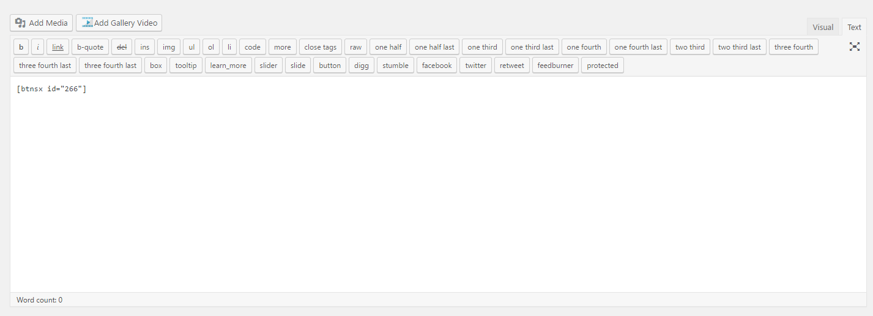Click the close tags button
This screenshot has width=873, height=316.
coord(320,47)
